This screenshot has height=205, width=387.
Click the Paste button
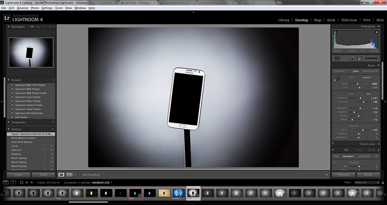coord(43,175)
